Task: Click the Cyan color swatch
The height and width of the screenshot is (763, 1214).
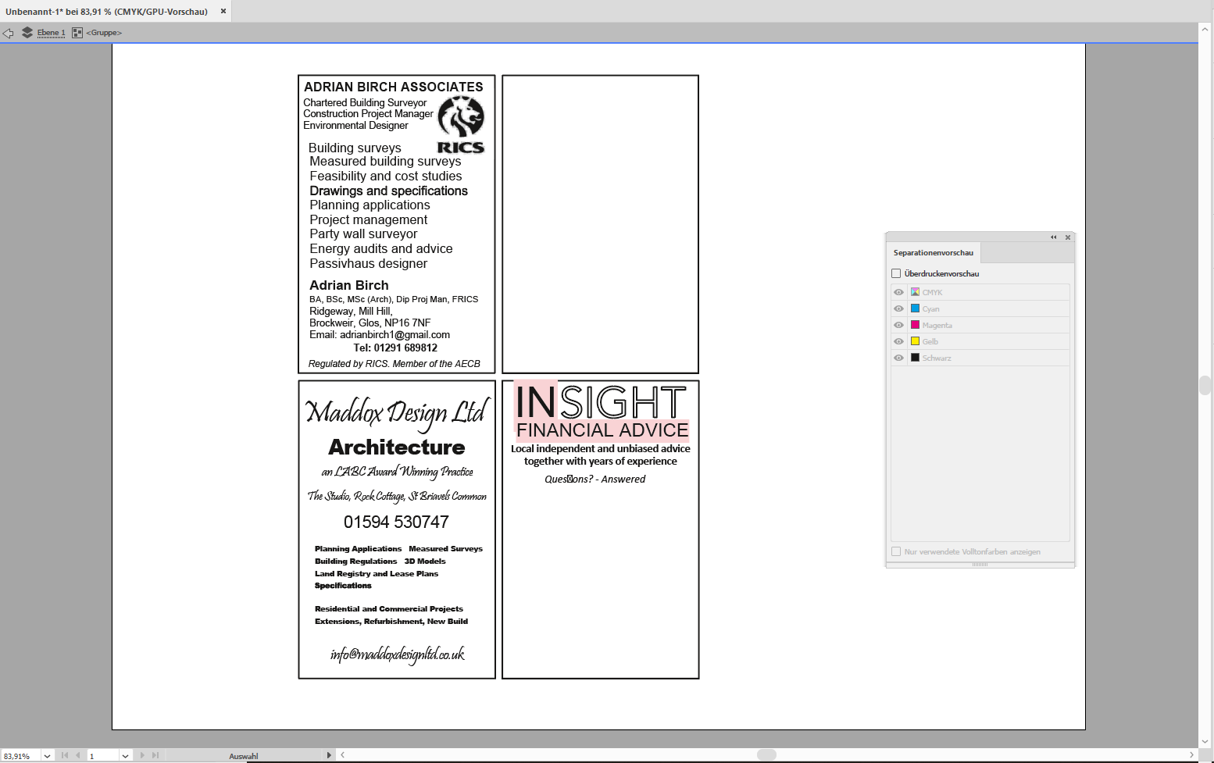Action: point(915,308)
